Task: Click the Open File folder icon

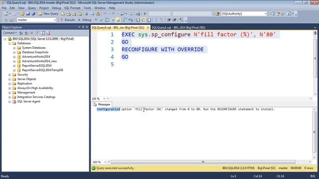Action: [x=22, y=13]
